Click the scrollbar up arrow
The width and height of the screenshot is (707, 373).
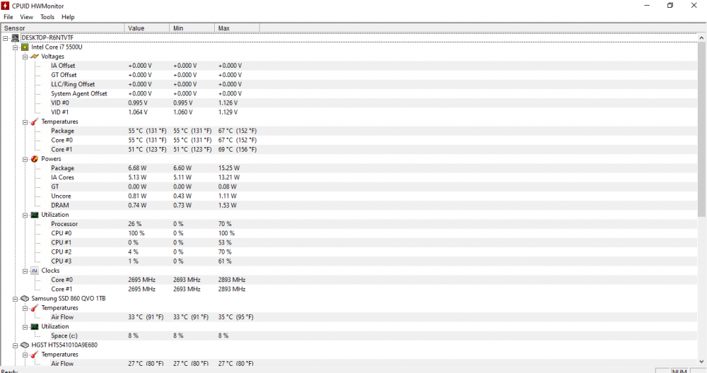(701, 38)
